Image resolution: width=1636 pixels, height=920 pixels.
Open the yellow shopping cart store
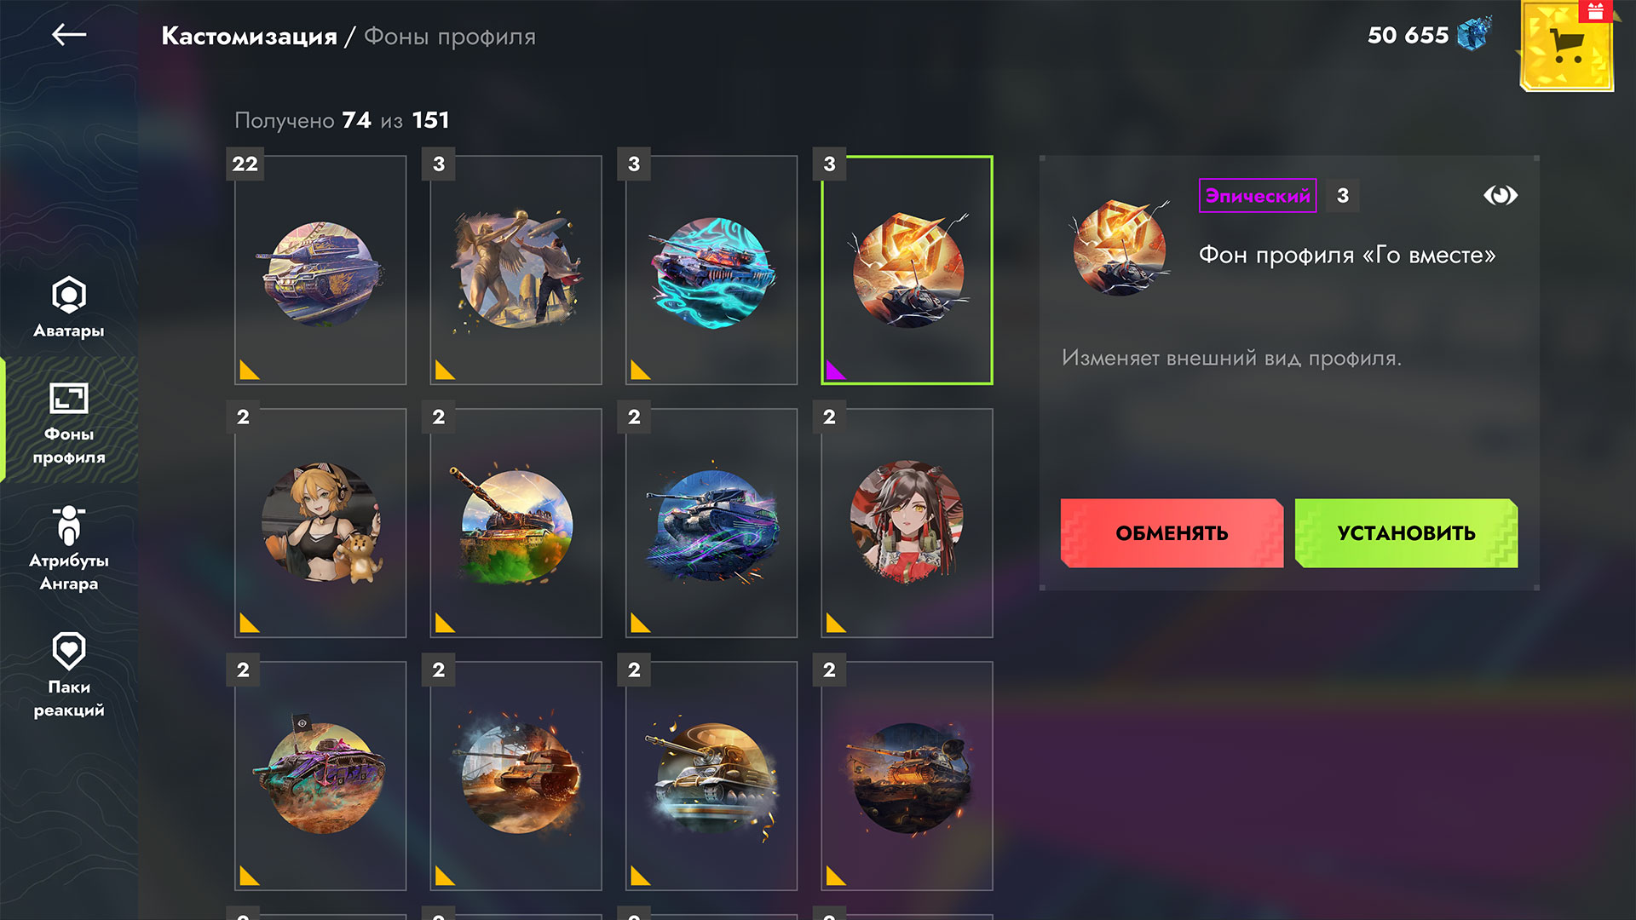(x=1566, y=46)
